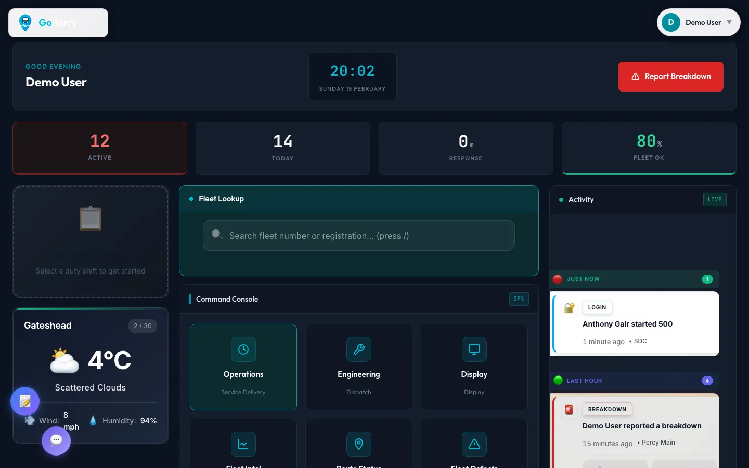Click the JUST NOW count badge 1

pos(707,279)
